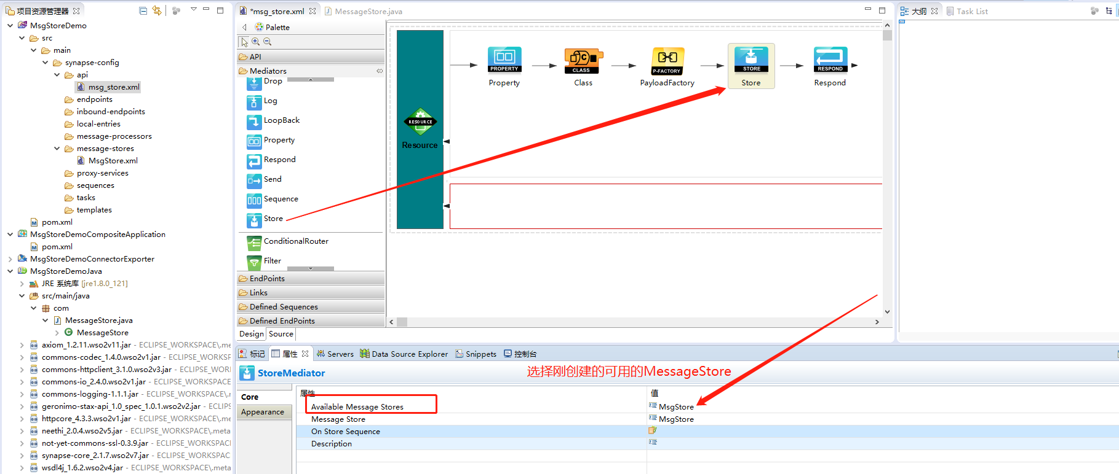Click the Available Message Stores value MsgStore
The image size is (1119, 474).
click(676, 407)
